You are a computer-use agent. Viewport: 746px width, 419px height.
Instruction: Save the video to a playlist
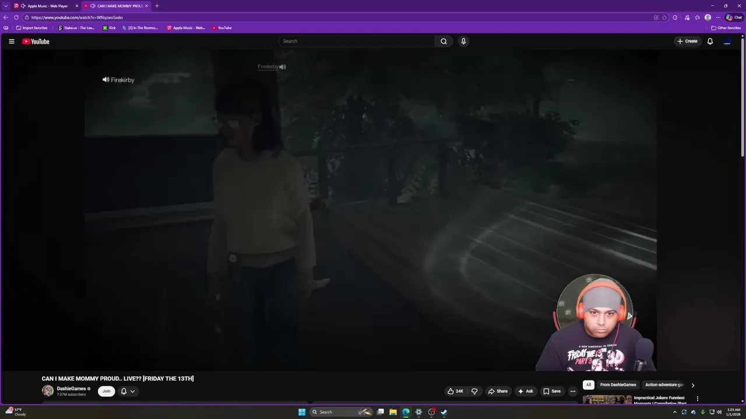pos(551,391)
